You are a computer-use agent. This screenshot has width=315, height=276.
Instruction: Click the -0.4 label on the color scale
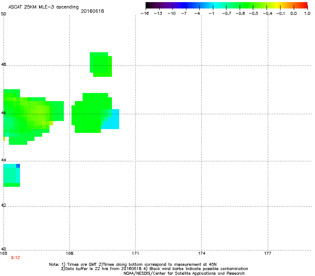tap(268, 14)
